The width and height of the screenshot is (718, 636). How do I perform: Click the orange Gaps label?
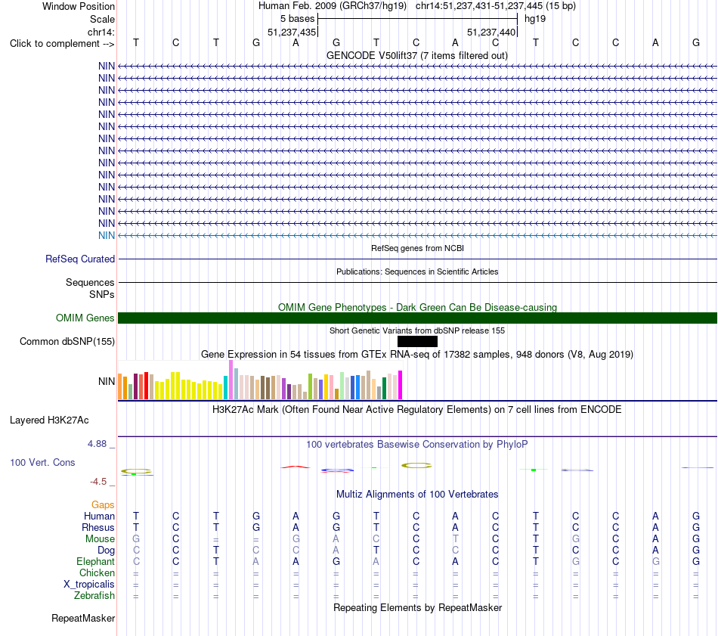pyautogui.click(x=103, y=504)
